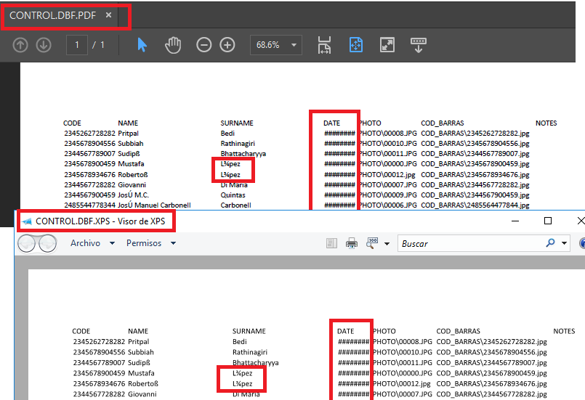
Task: Click the PDF page number field
Action: (77, 45)
